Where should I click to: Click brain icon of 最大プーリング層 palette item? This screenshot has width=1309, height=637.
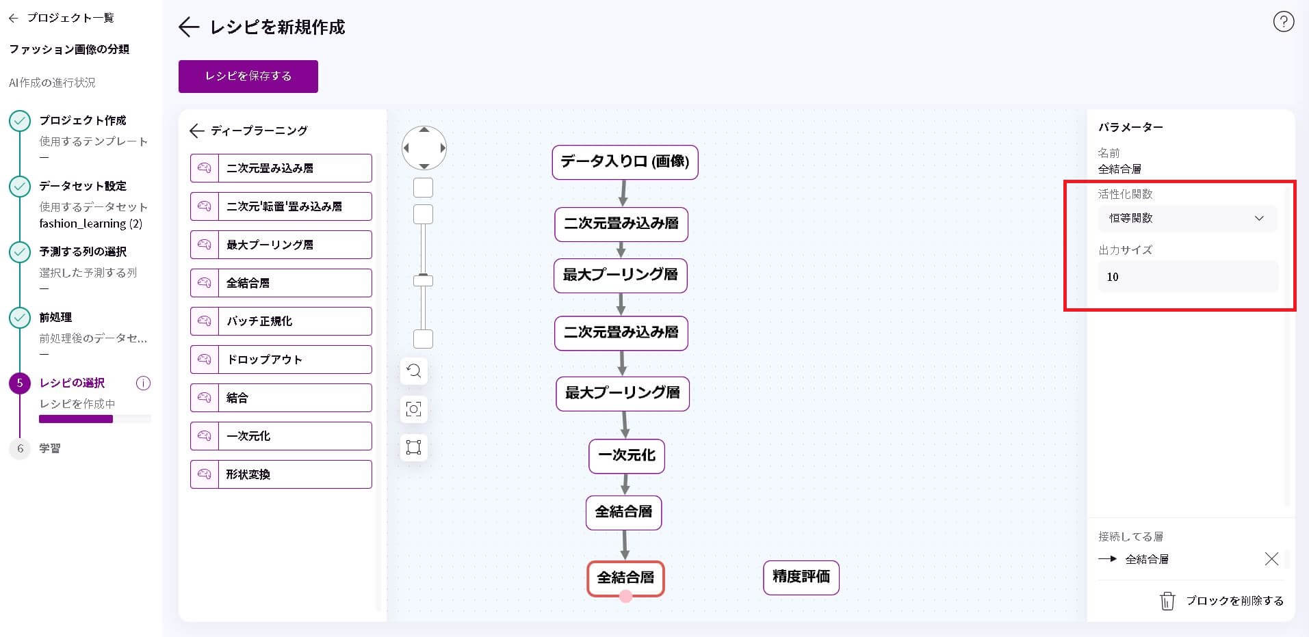point(204,245)
